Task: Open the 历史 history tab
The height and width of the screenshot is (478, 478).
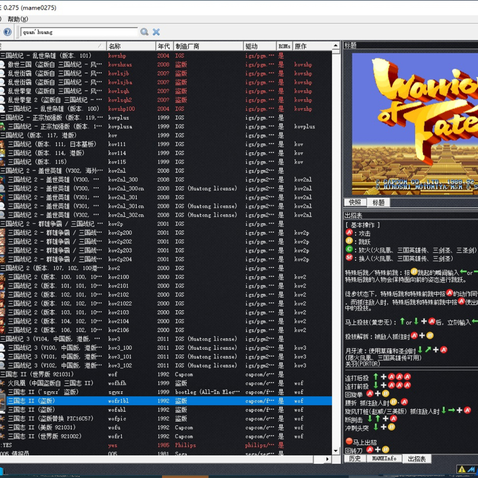Action: (x=355, y=458)
